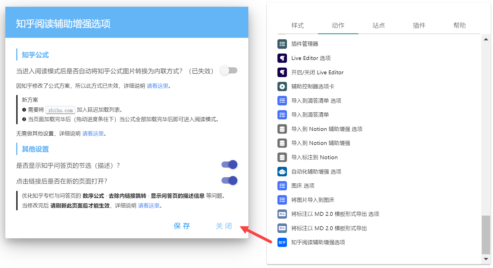493x268 pixels.
Task: Click the 保存 button
Action: point(181,226)
